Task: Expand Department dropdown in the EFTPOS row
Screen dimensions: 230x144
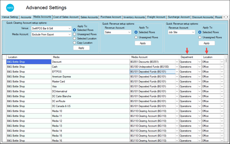Action: 199,72
